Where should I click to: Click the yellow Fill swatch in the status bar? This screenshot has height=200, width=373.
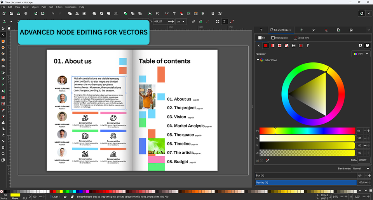15,195
